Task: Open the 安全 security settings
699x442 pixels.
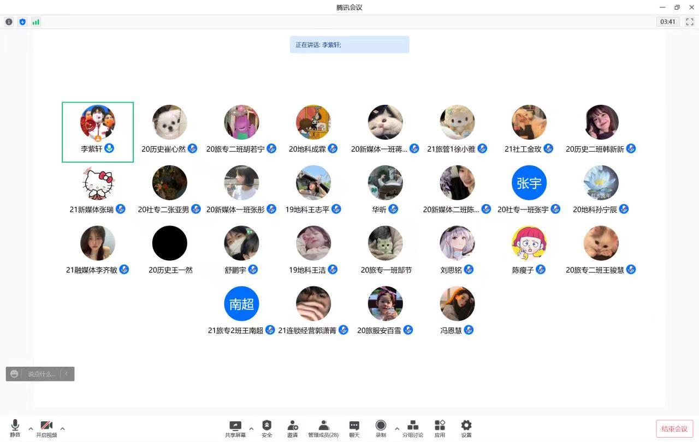Action: (266, 428)
